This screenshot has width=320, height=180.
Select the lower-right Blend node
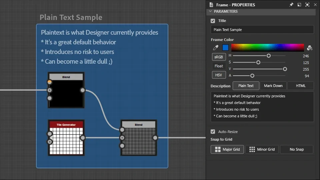click(139, 138)
